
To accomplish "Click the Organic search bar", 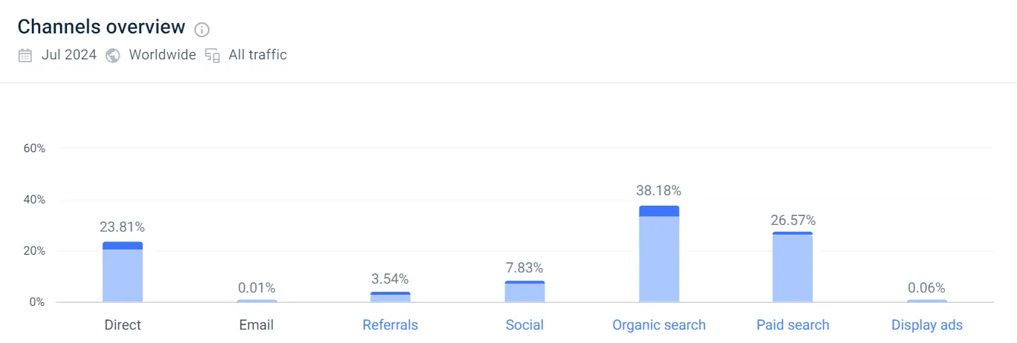I will point(659,255).
